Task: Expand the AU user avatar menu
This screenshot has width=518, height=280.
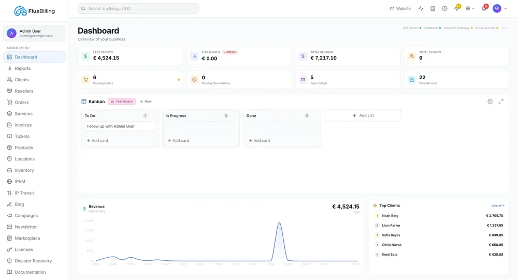Action: tap(499, 9)
